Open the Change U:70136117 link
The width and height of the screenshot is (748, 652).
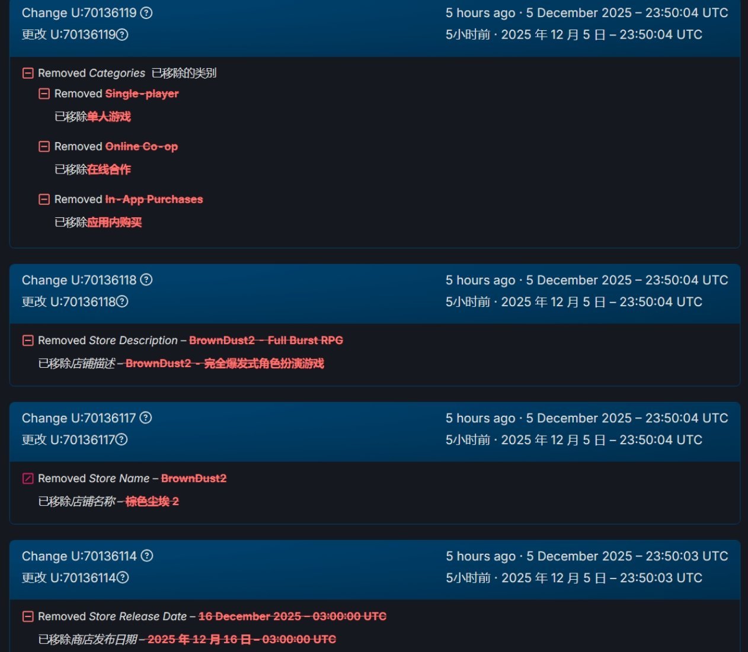79,417
